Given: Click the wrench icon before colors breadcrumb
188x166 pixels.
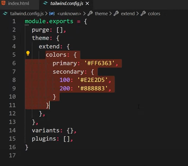Looking at the screenshot, I should click(143, 14).
